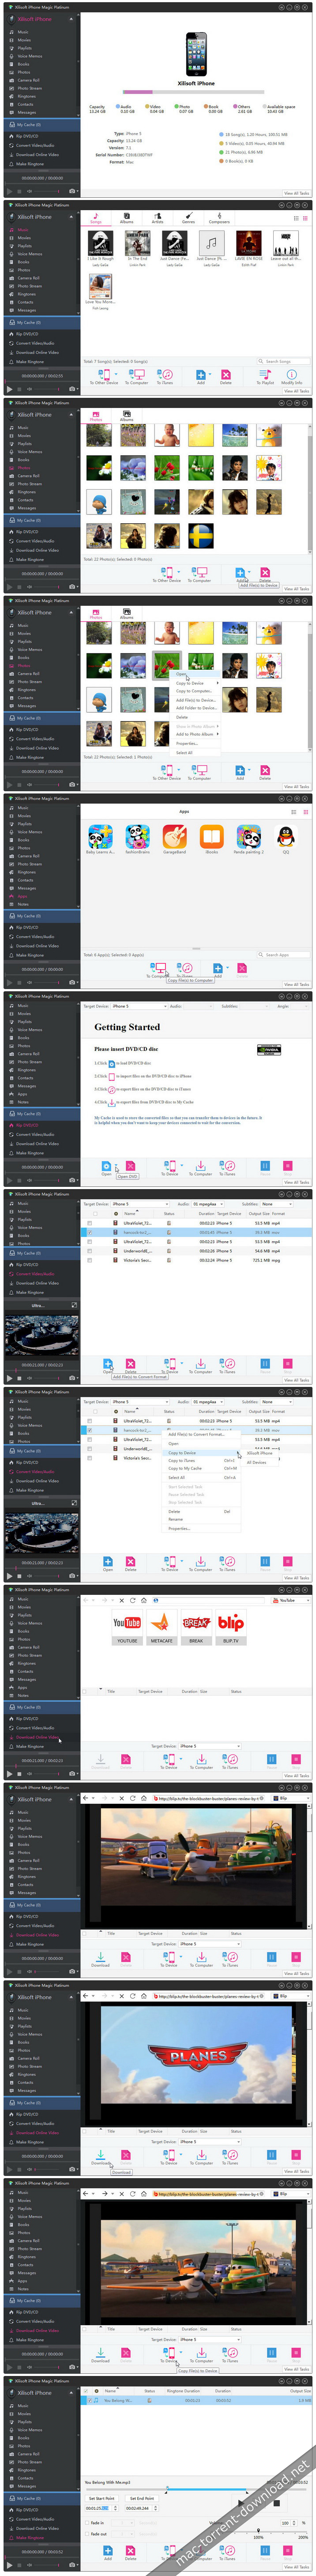Songs screen: click the To iTunes icon
Screen dimensions: 316x2576
166,375
